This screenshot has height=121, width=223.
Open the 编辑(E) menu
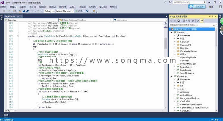pyautogui.click(x=13, y=7)
